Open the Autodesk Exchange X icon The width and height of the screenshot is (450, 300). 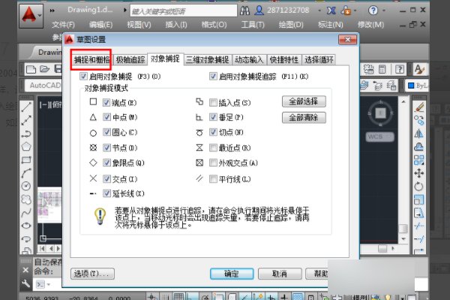pyautogui.click(x=331, y=10)
